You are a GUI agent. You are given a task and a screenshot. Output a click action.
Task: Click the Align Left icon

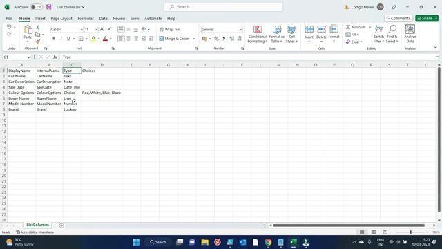point(121,39)
